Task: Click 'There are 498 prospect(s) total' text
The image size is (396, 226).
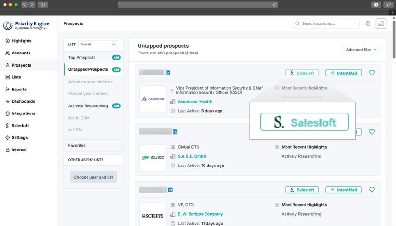Action: click(168, 53)
